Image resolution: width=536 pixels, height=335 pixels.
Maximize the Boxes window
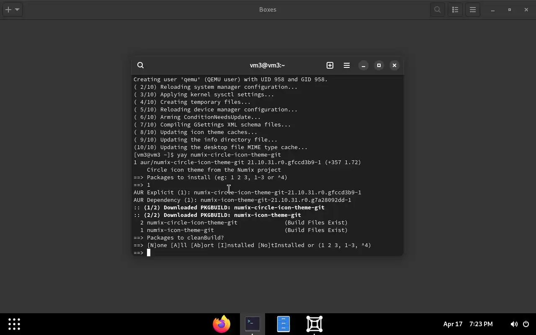[510, 10]
